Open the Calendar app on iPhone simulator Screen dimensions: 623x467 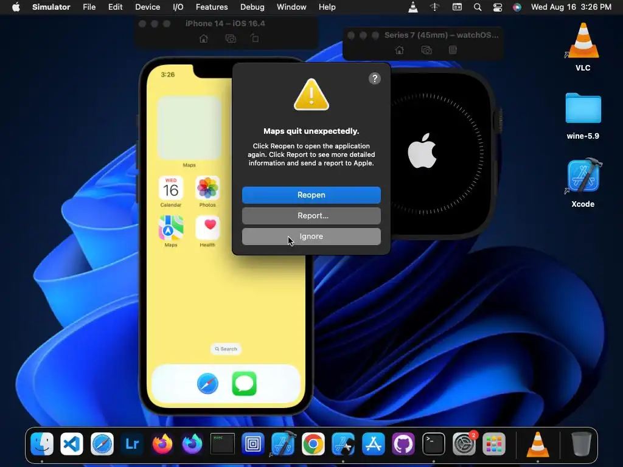pos(171,189)
